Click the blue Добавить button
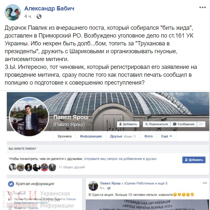 [x=194, y=160]
